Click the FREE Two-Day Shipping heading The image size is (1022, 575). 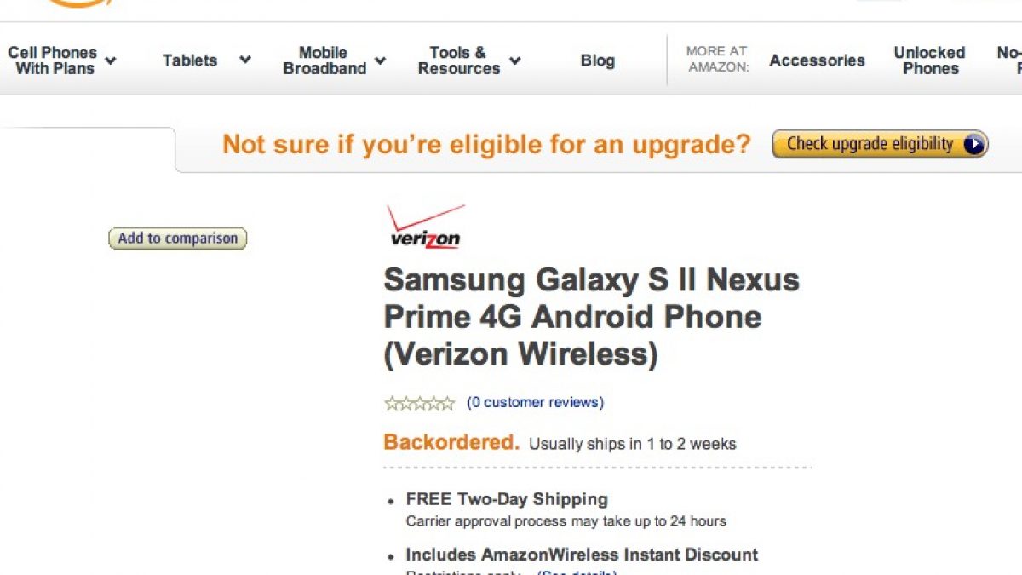point(507,499)
